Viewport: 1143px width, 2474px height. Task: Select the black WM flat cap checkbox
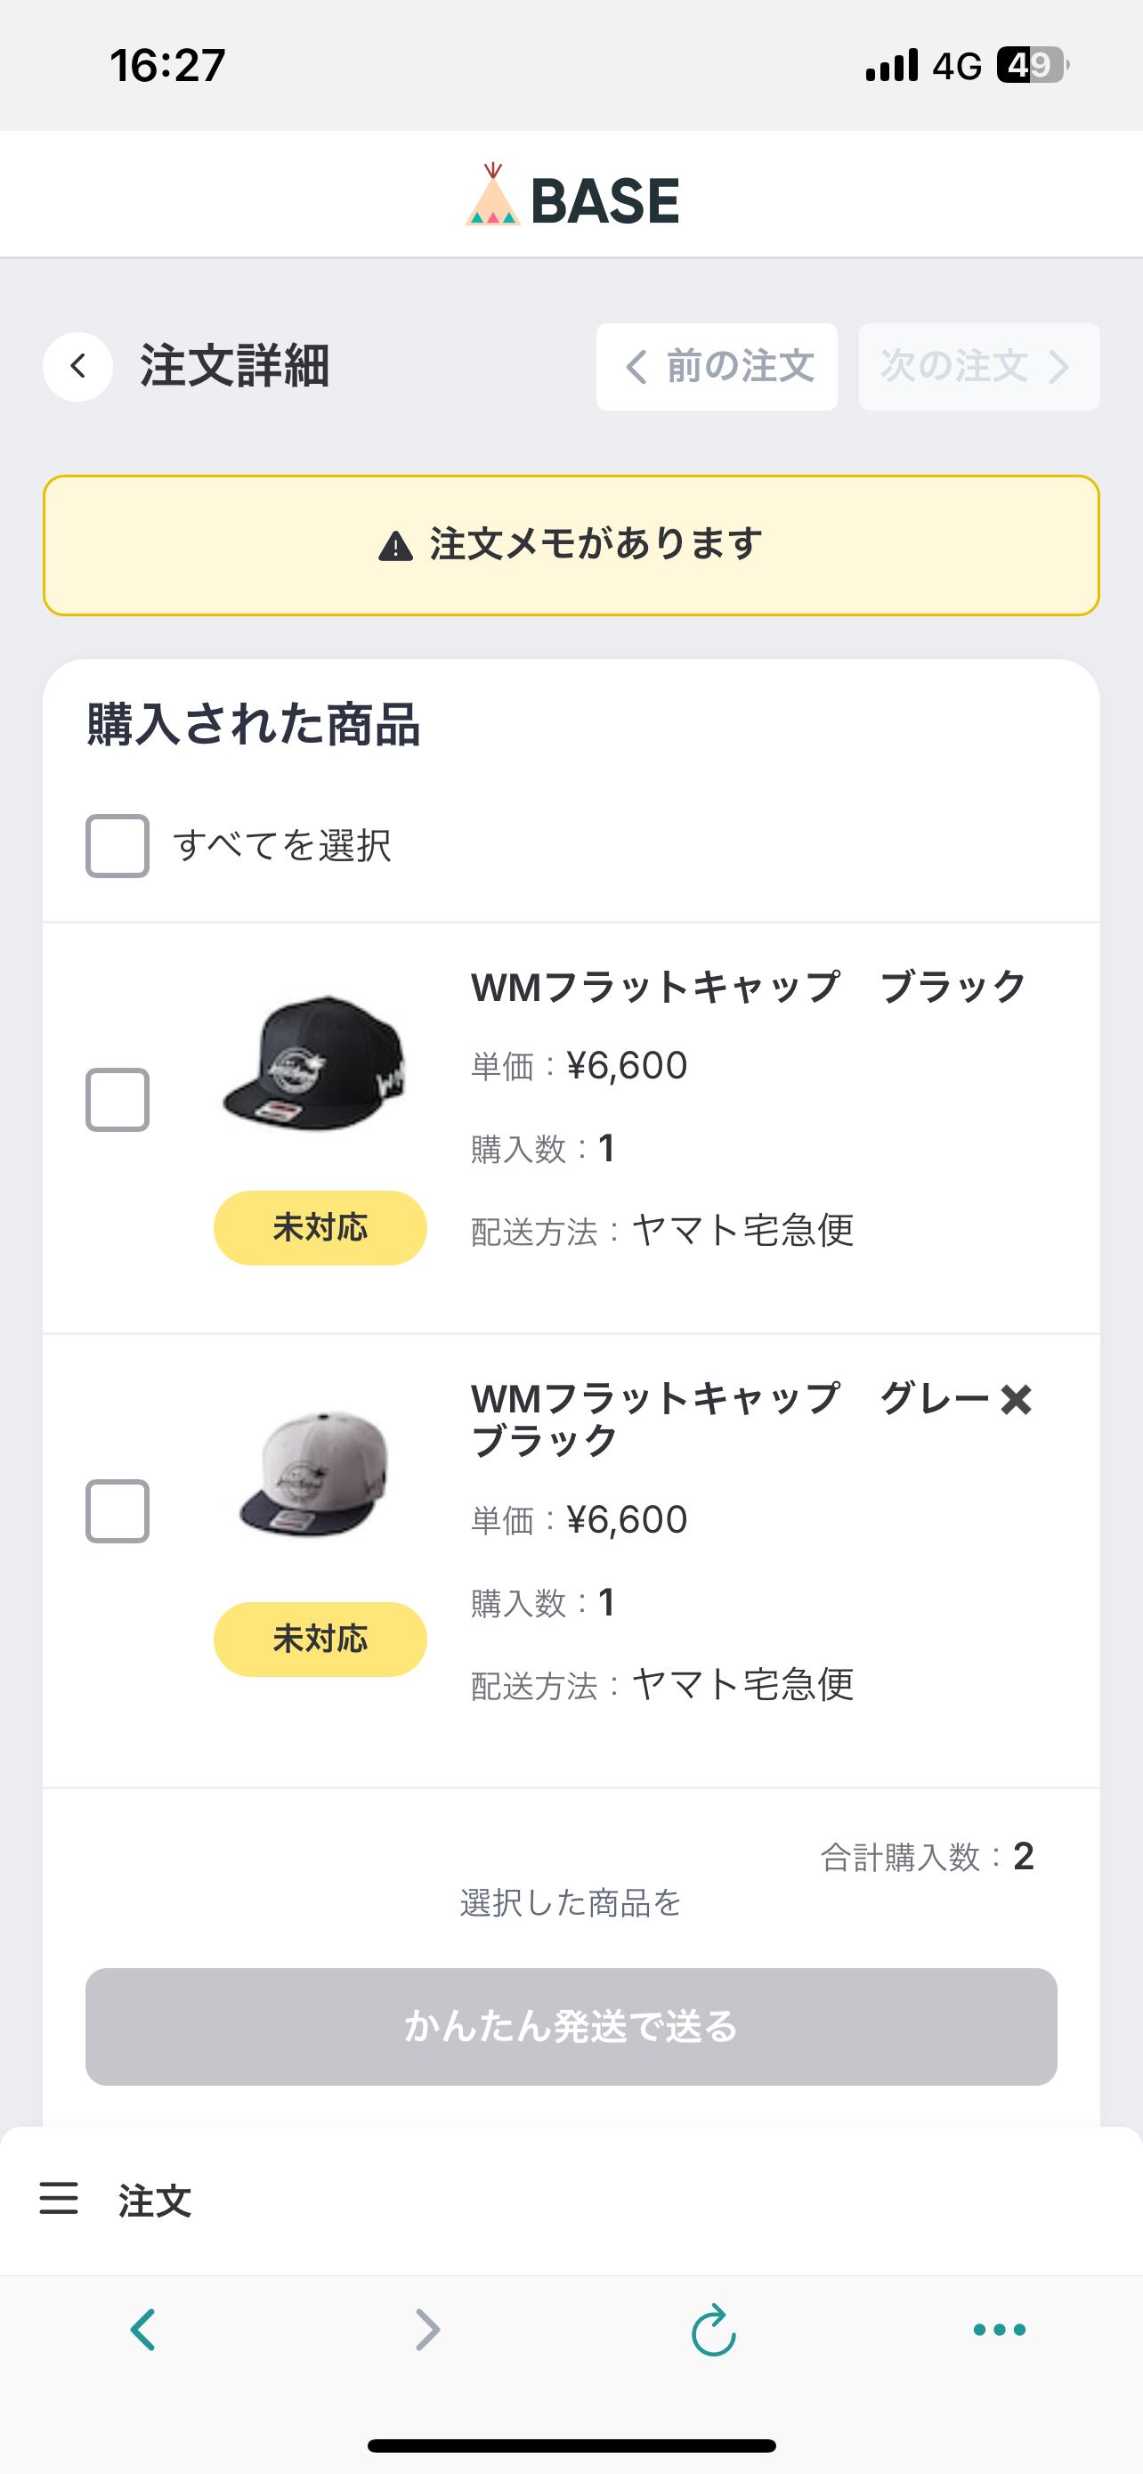point(118,1099)
